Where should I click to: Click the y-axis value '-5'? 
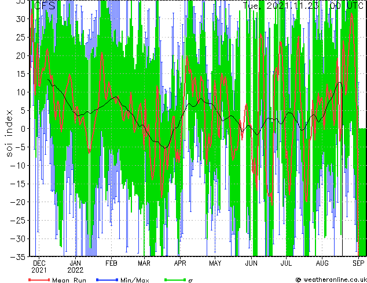[x=20, y=147]
